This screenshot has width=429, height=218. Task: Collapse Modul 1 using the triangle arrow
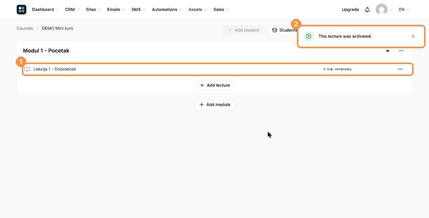pos(388,51)
